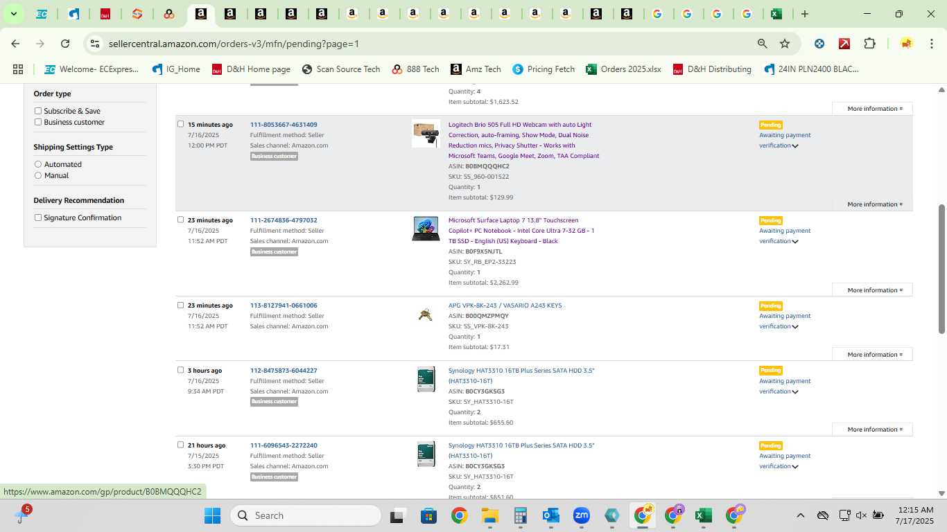Expand payment verification for APG keys order
This screenshot has width=947, height=532.
795,327
